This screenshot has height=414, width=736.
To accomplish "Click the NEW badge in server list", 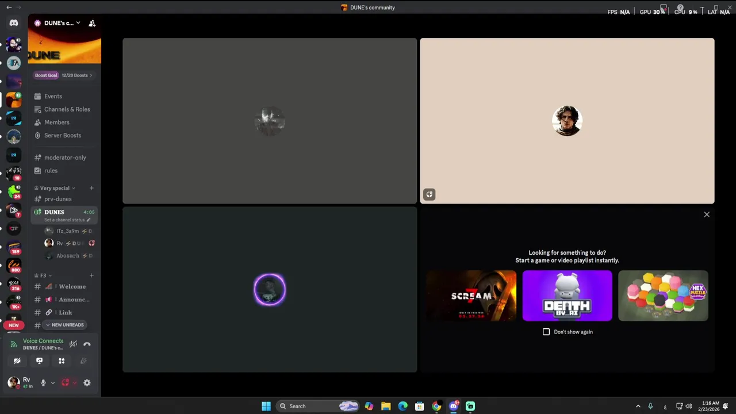I will click(x=14, y=325).
